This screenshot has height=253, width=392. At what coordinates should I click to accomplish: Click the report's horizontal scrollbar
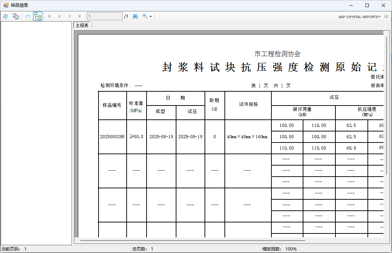189,240
